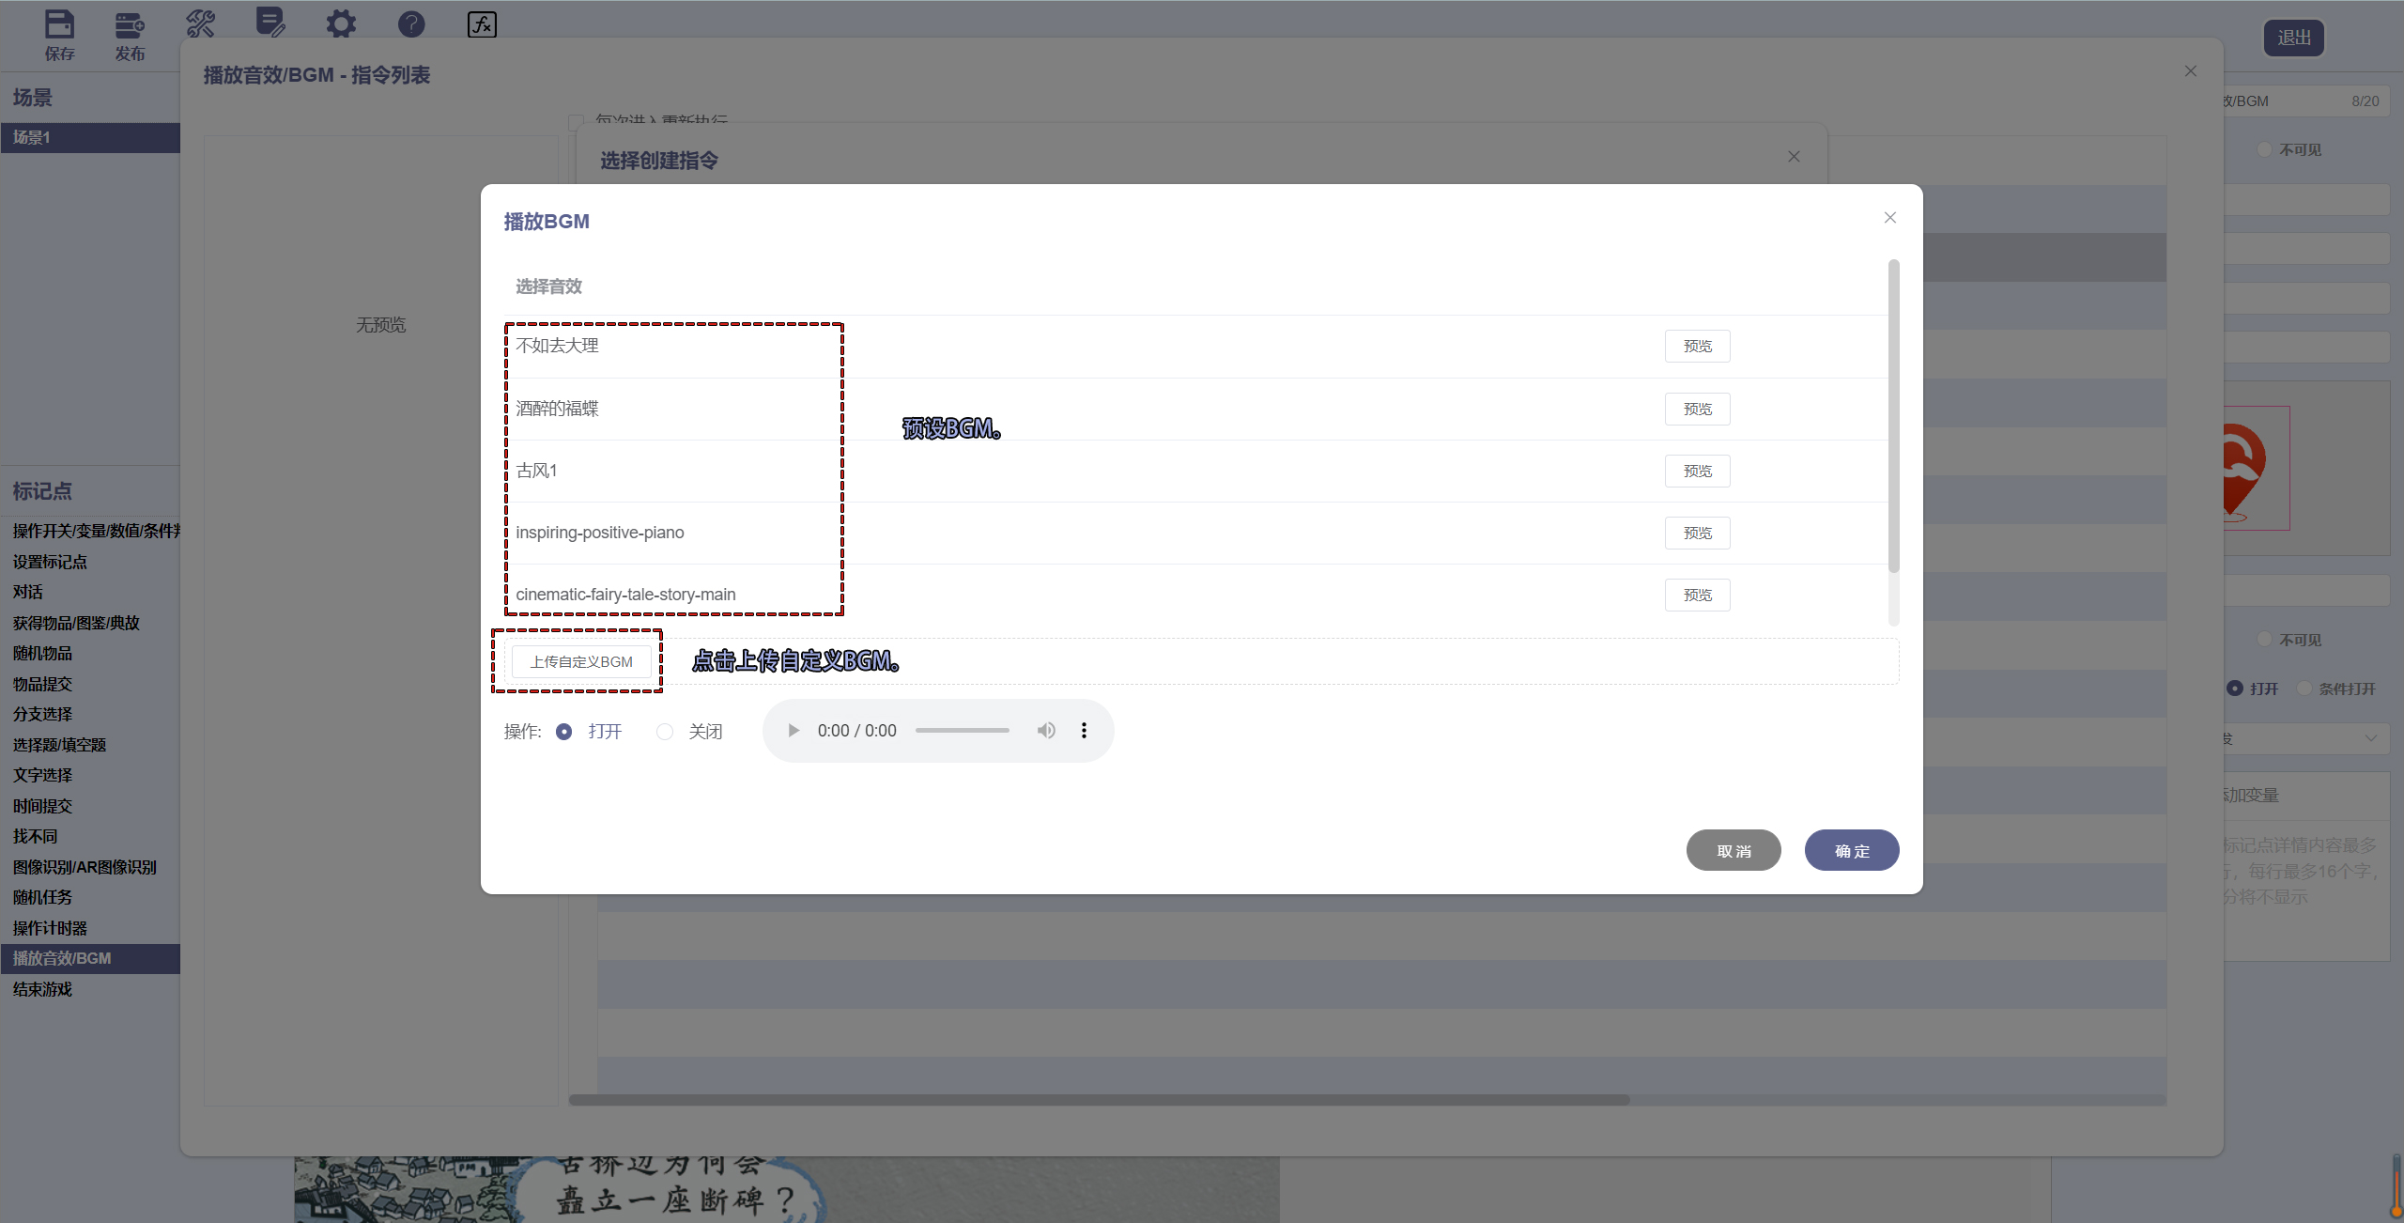Open the audio player three-dot options menu

click(1084, 731)
